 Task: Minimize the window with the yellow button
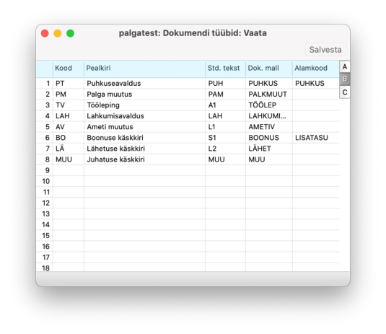click(x=58, y=33)
